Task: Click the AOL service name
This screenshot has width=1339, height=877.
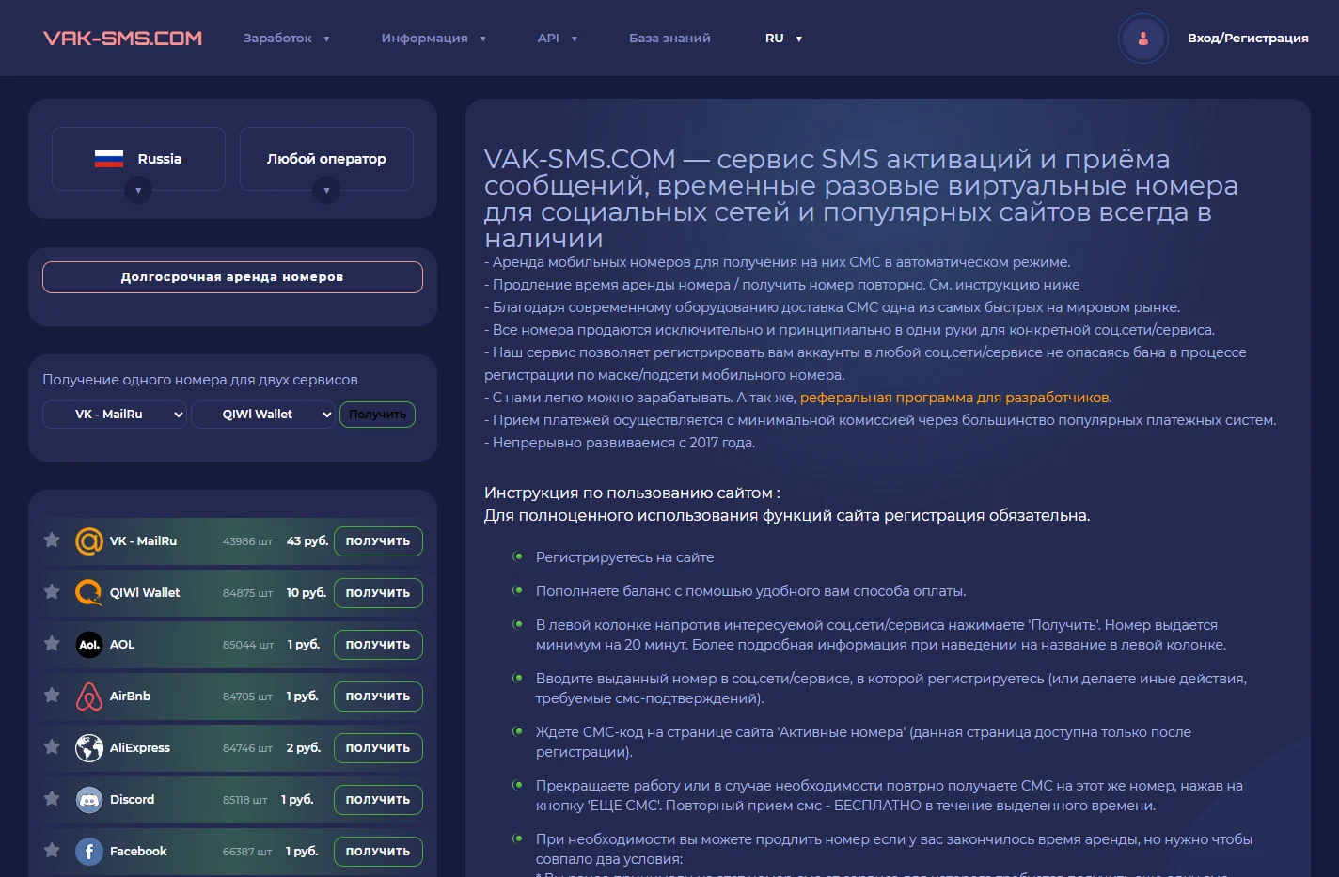Action: pyautogui.click(x=122, y=645)
